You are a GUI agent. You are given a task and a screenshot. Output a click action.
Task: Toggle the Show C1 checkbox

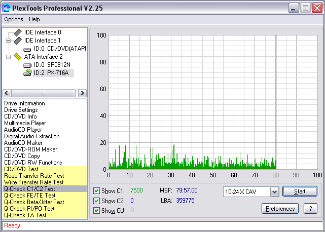pos(96,190)
